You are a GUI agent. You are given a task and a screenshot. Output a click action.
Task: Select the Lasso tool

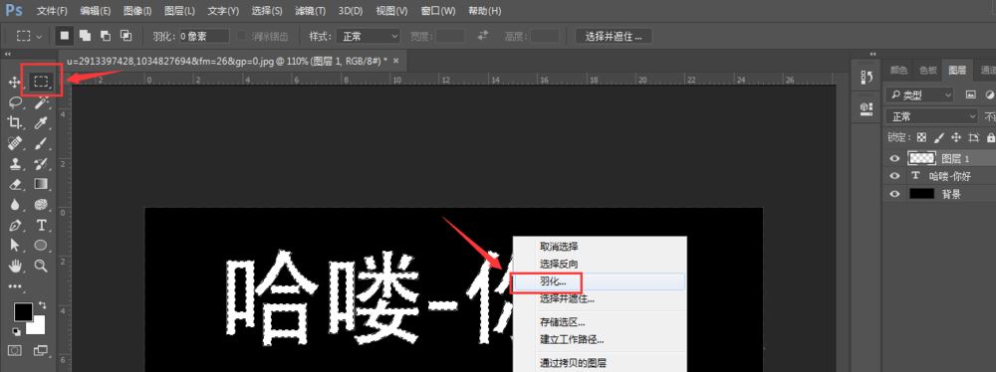pos(15,102)
